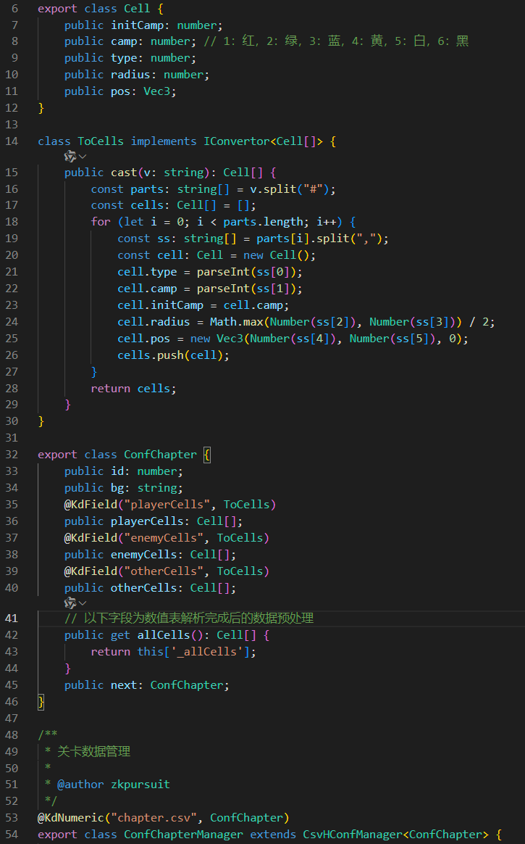The image size is (525, 844).
Task: Click the 'ToCells' class name on line 14
Action: pos(101,141)
